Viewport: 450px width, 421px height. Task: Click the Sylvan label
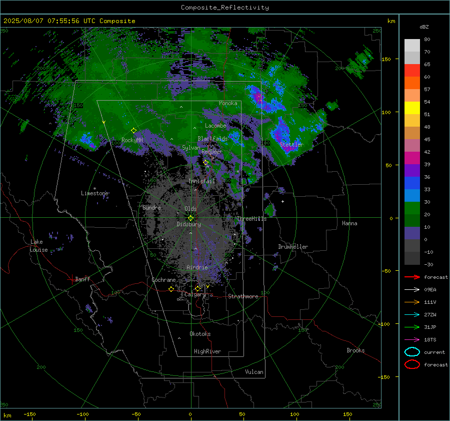(x=191, y=148)
